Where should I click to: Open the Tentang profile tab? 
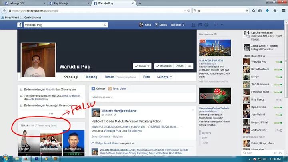coord(91,77)
